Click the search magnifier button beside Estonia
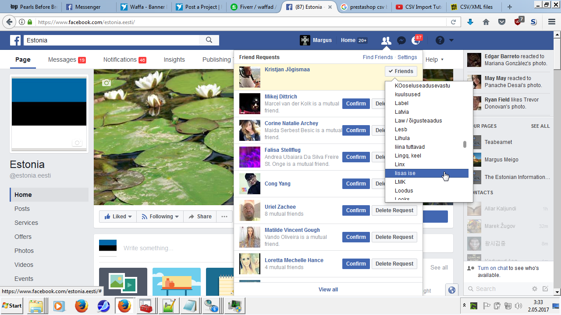561x315 pixels. 209,40
